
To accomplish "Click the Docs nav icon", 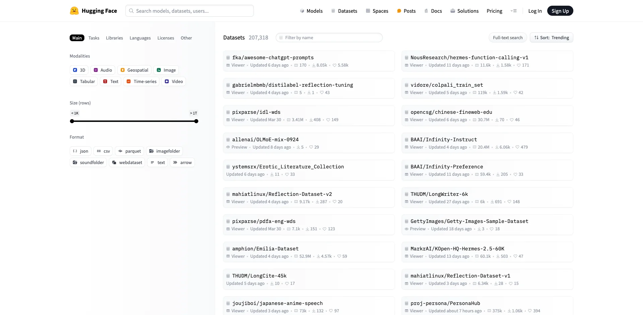I will pyautogui.click(x=426, y=11).
